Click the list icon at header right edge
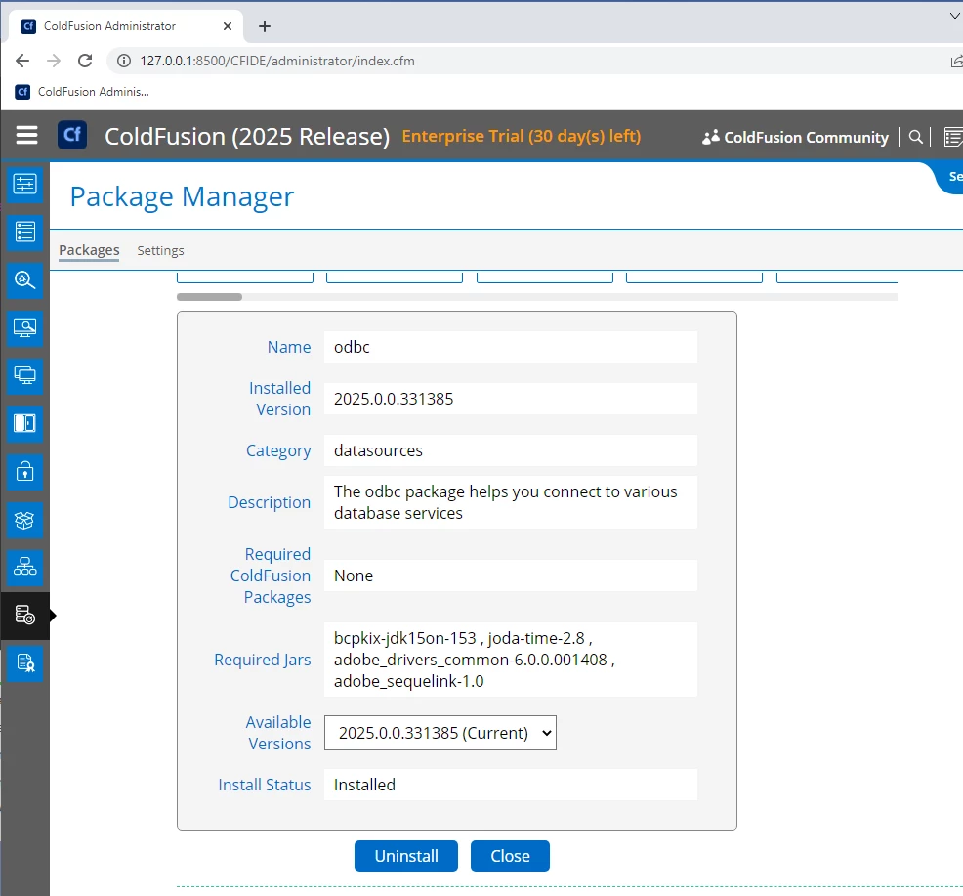This screenshot has width=963, height=896. 952,137
